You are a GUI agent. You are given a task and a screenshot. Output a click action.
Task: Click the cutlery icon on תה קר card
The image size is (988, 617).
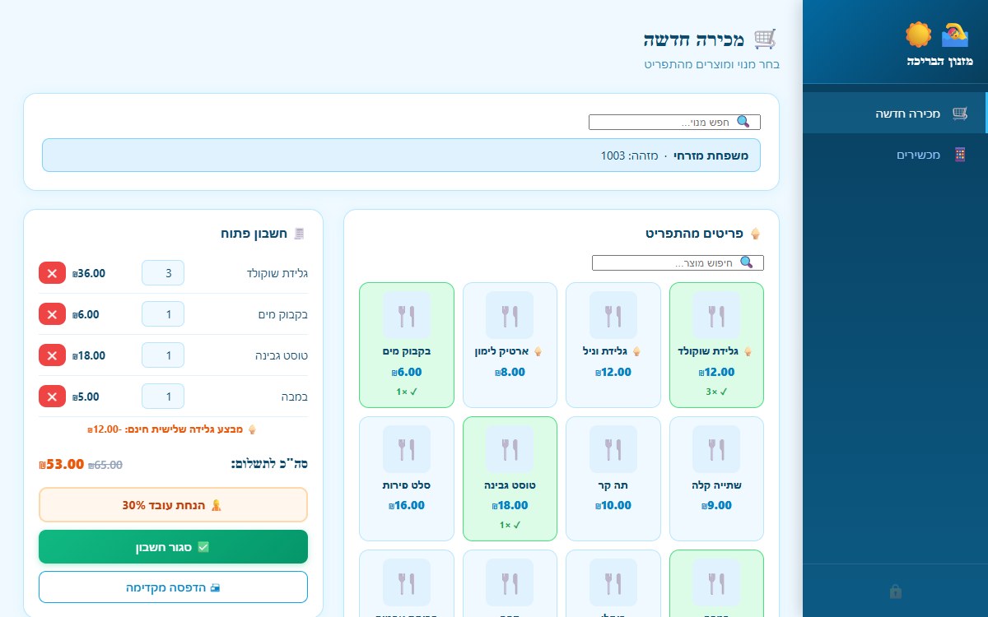point(613,449)
